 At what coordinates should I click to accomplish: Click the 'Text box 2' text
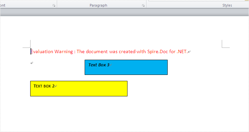pyautogui.click(x=44, y=86)
